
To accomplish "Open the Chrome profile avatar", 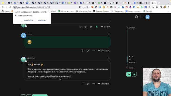I will pyautogui.click(x=165, y=7).
